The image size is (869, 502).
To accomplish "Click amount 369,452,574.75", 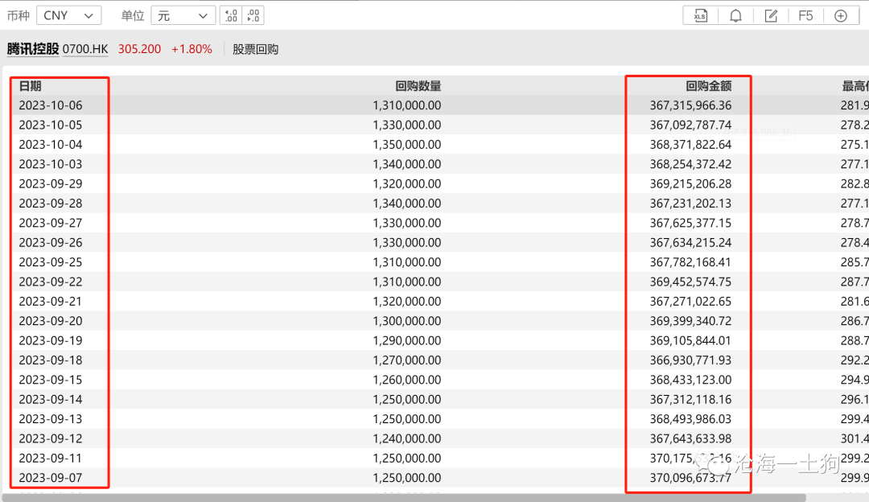I will [690, 282].
